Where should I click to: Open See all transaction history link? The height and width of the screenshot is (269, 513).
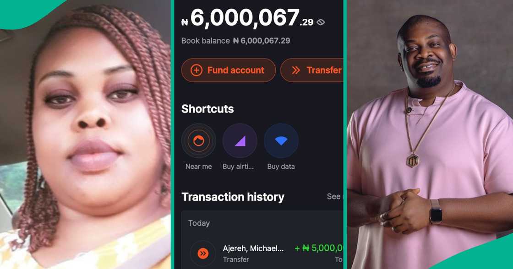pos(335,196)
